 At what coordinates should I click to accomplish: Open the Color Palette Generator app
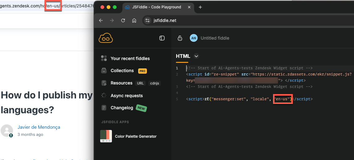pyautogui.click(x=135, y=136)
